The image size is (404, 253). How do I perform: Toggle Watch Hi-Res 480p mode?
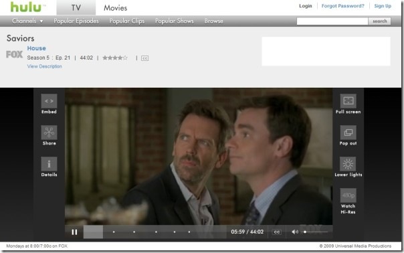[348, 195]
